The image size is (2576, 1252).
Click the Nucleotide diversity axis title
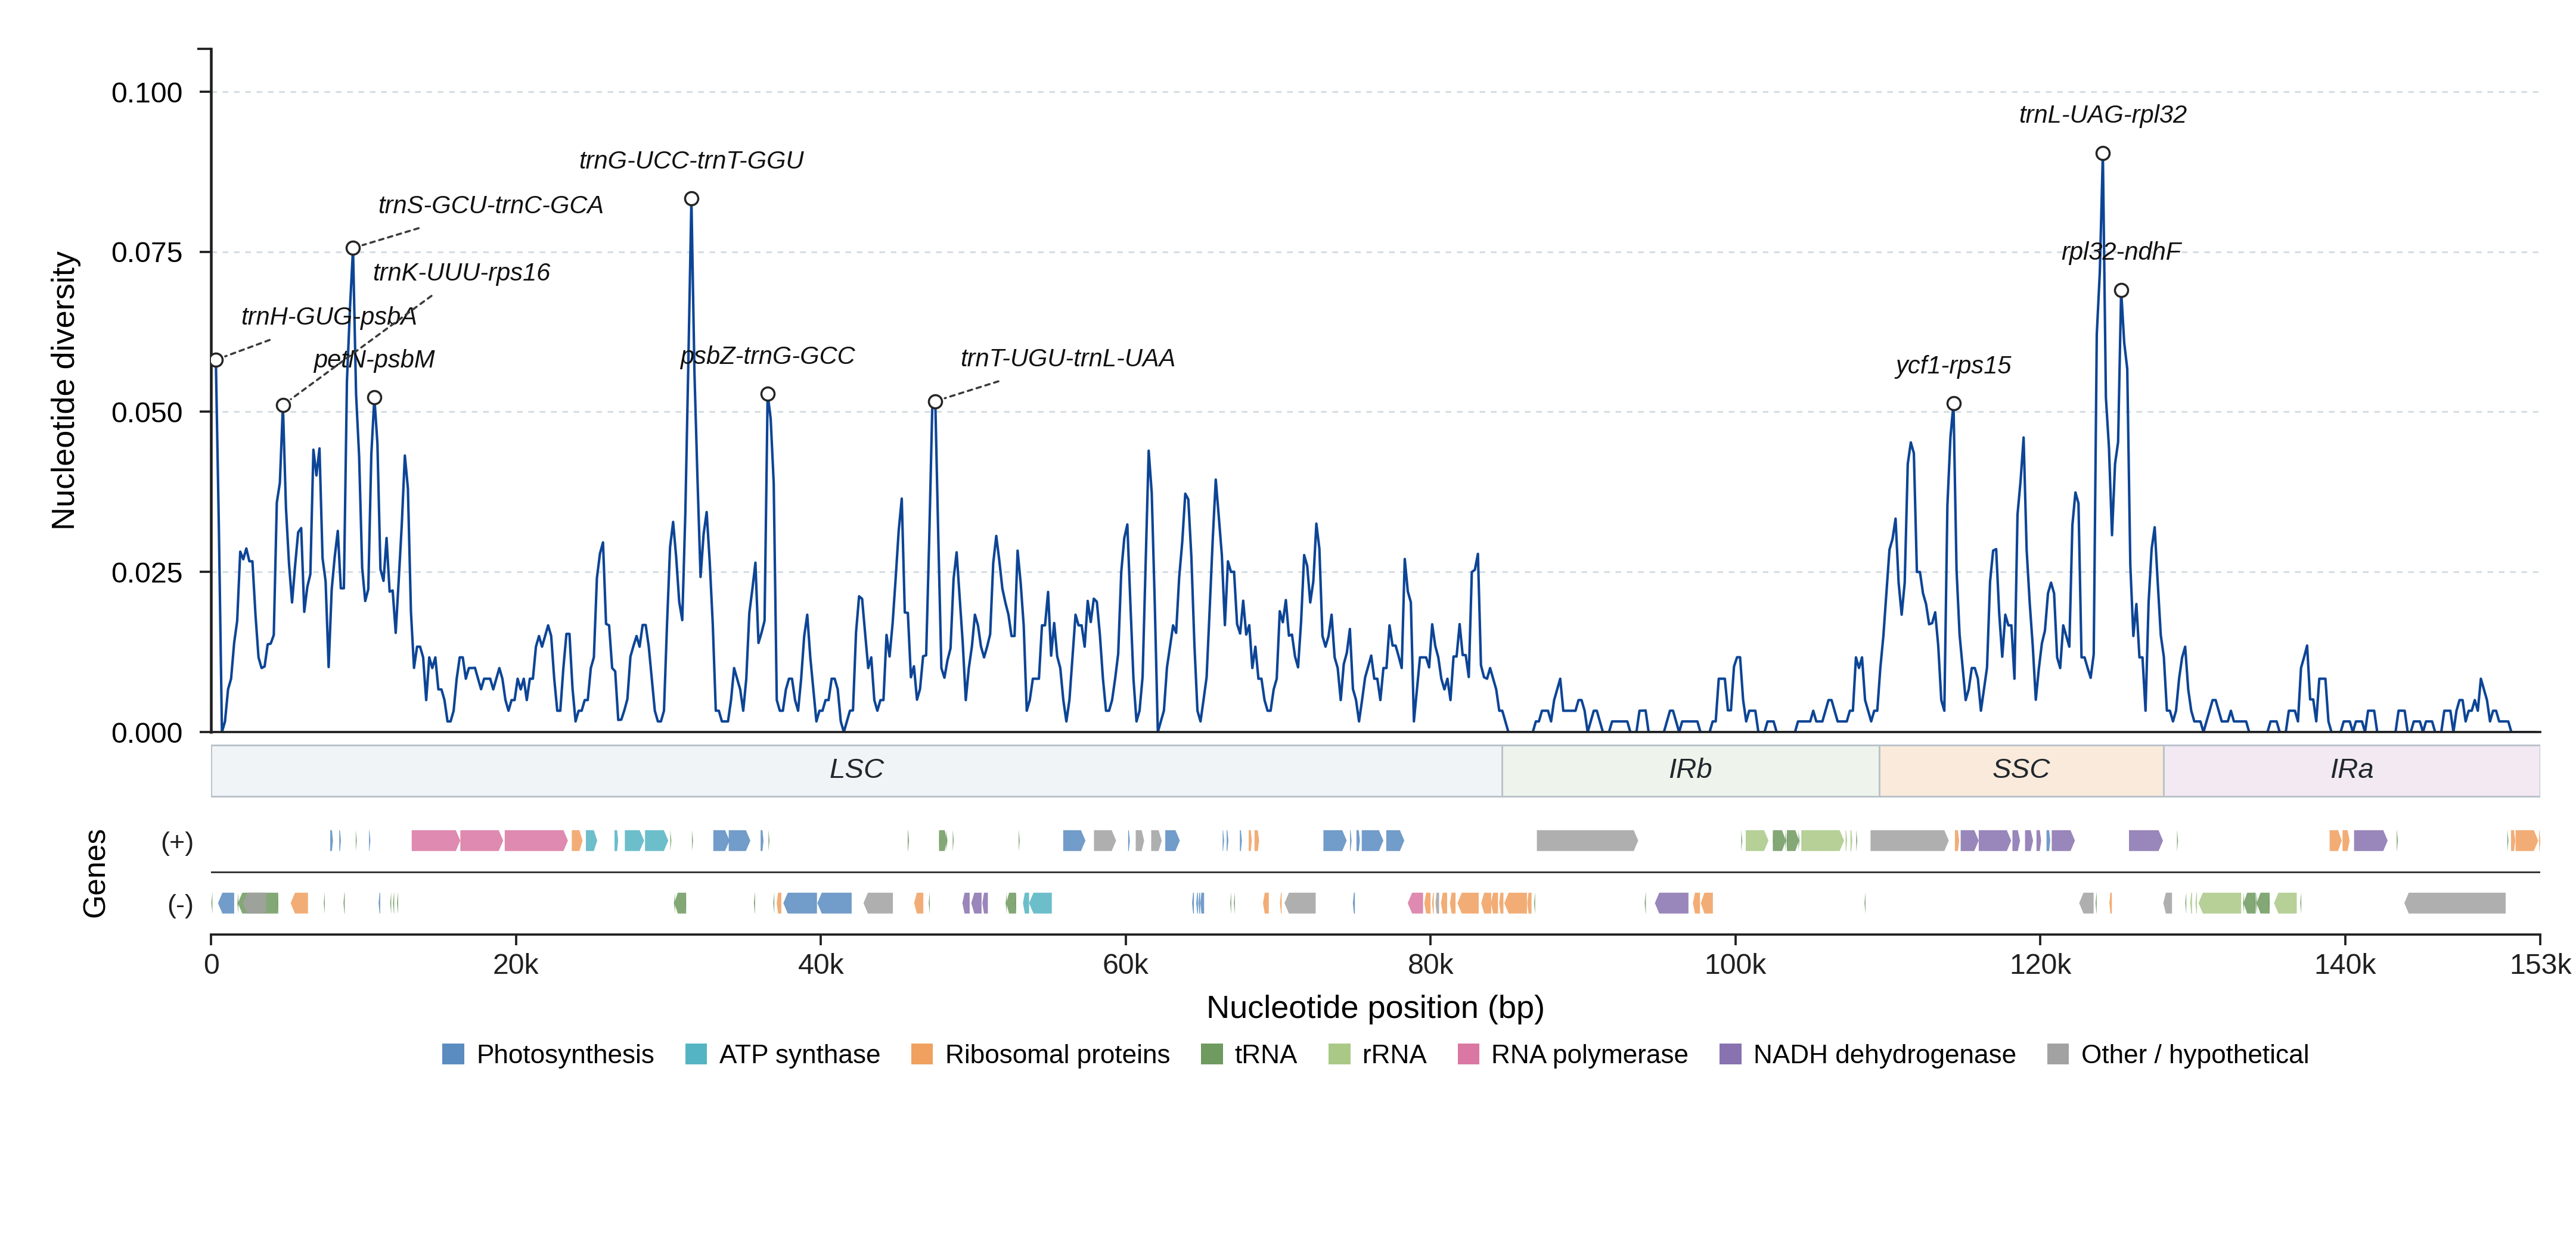point(63,391)
